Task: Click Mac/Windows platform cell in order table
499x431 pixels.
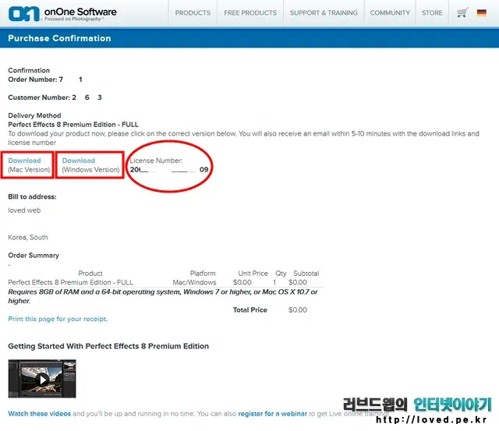Action: point(194,282)
